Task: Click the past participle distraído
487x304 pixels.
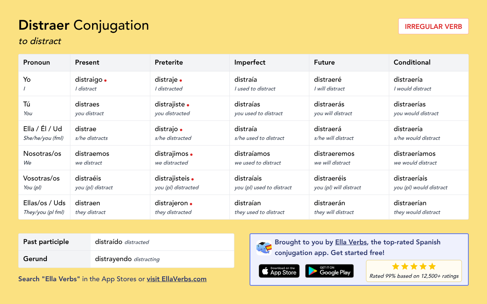Action: pyautogui.click(x=109, y=242)
